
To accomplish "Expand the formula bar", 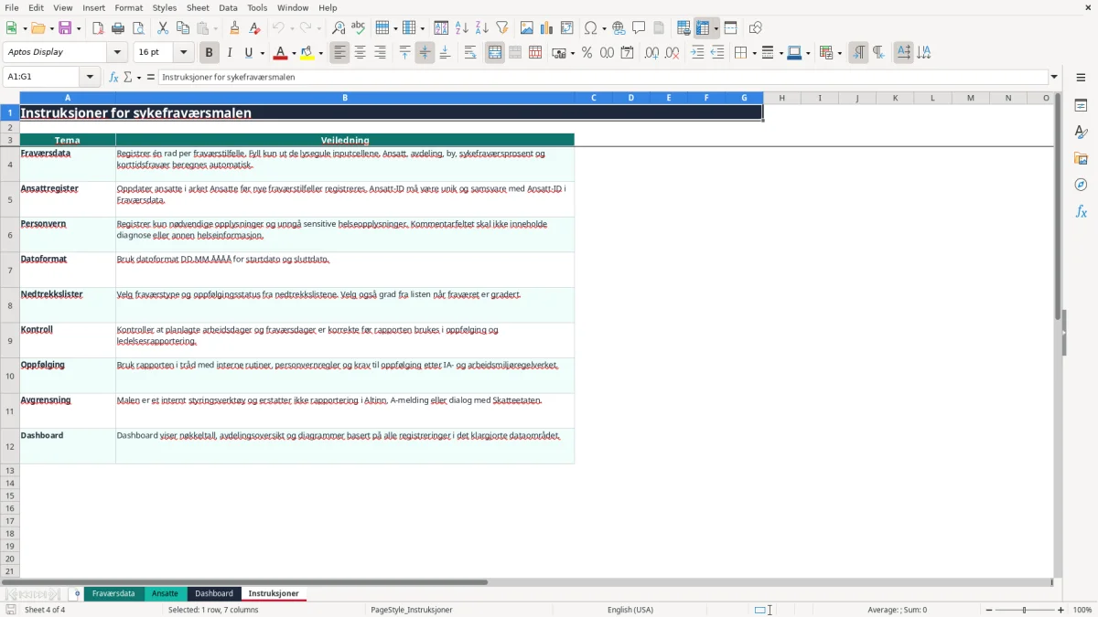I will tap(1054, 77).
